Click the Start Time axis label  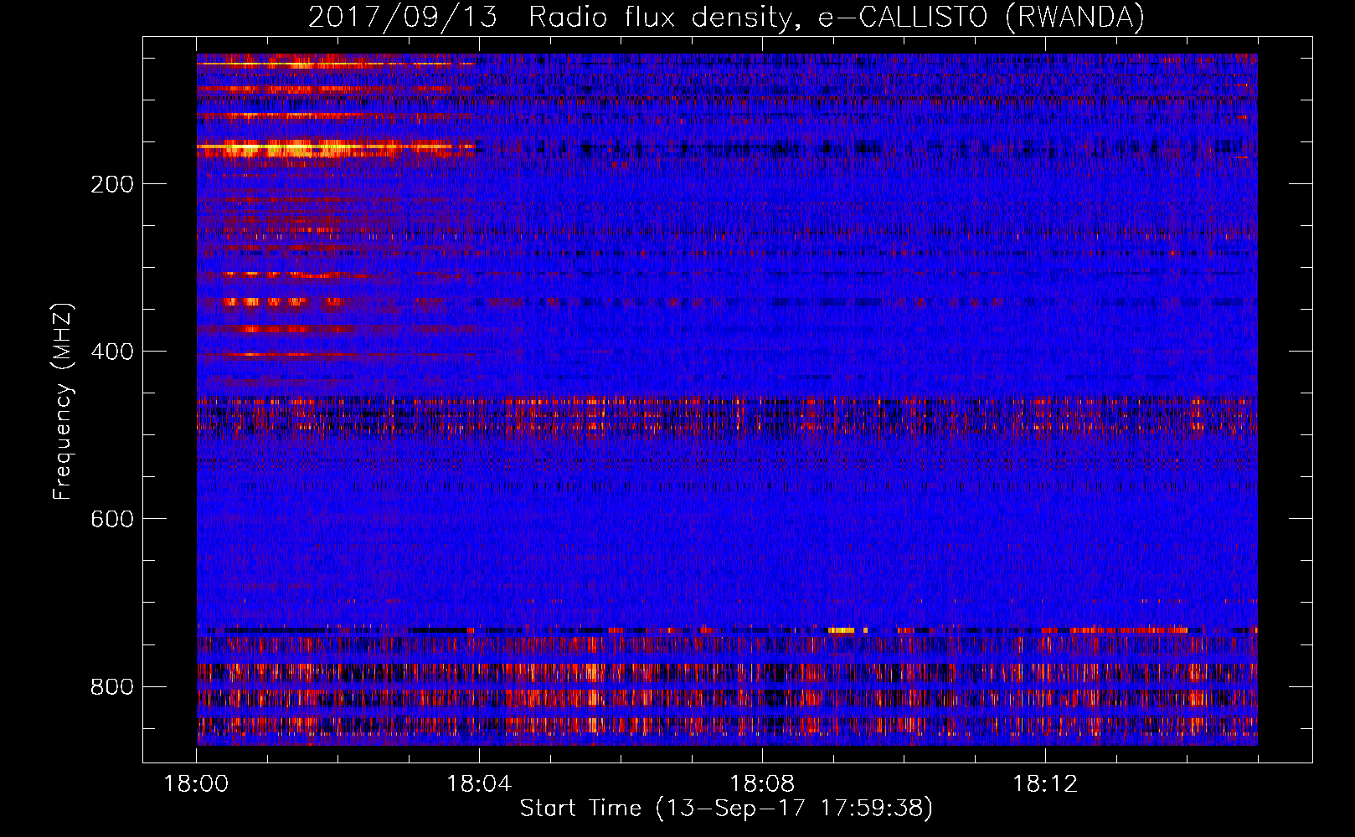(726, 809)
